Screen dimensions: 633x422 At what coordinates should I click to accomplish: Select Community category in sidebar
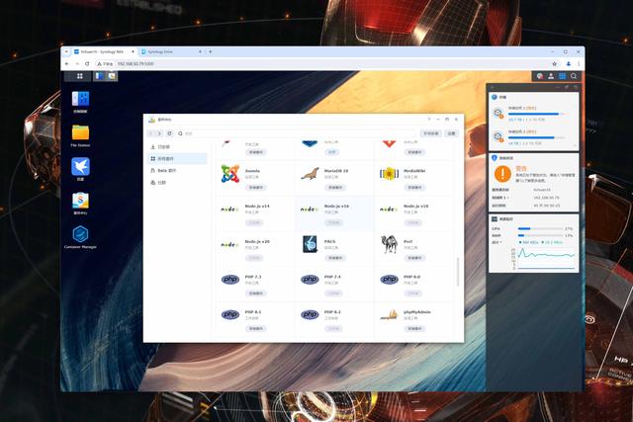tap(178, 183)
